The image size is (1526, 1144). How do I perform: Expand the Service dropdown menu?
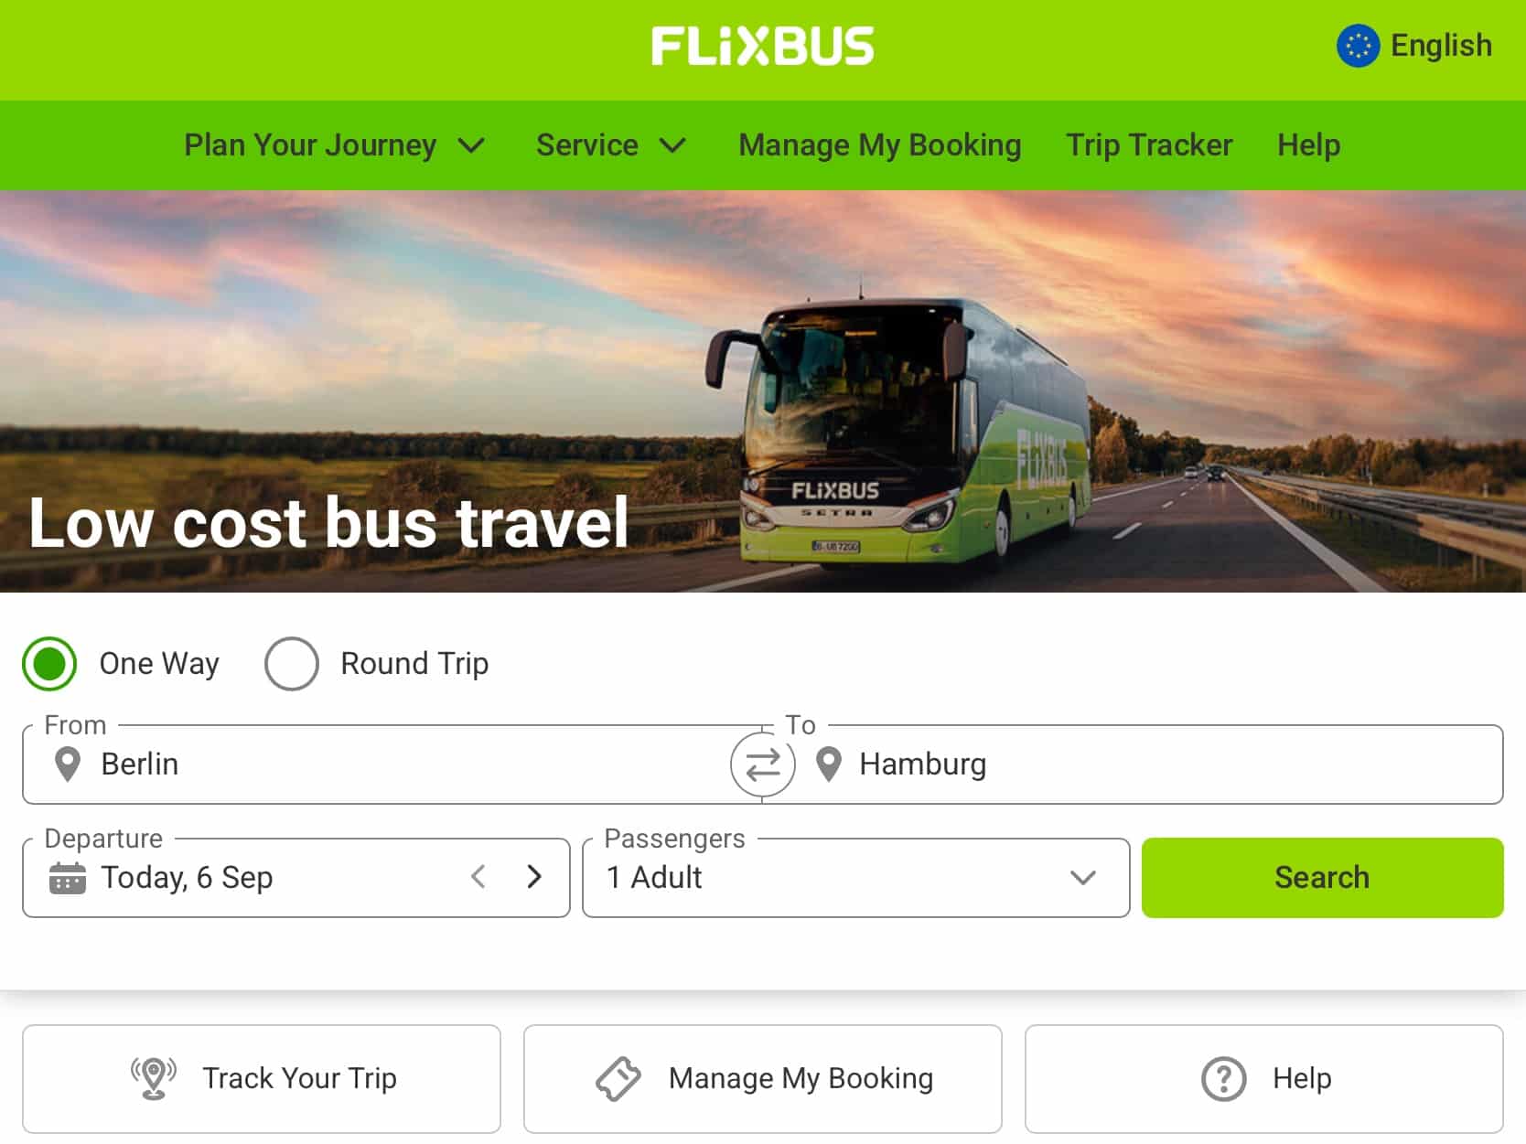click(x=611, y=145)
